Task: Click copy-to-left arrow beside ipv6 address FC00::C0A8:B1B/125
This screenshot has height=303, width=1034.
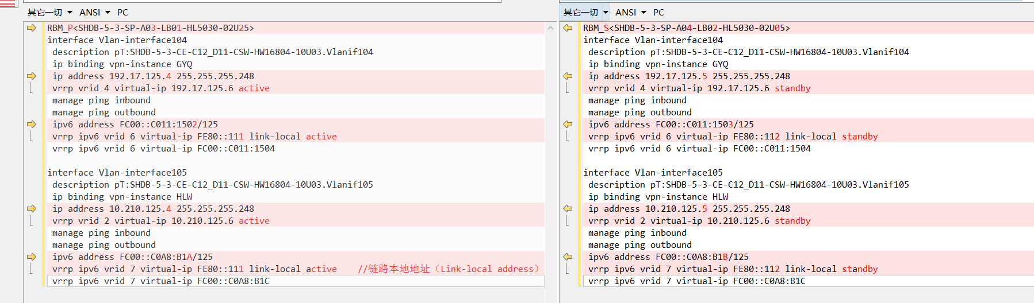Action: 568,257
